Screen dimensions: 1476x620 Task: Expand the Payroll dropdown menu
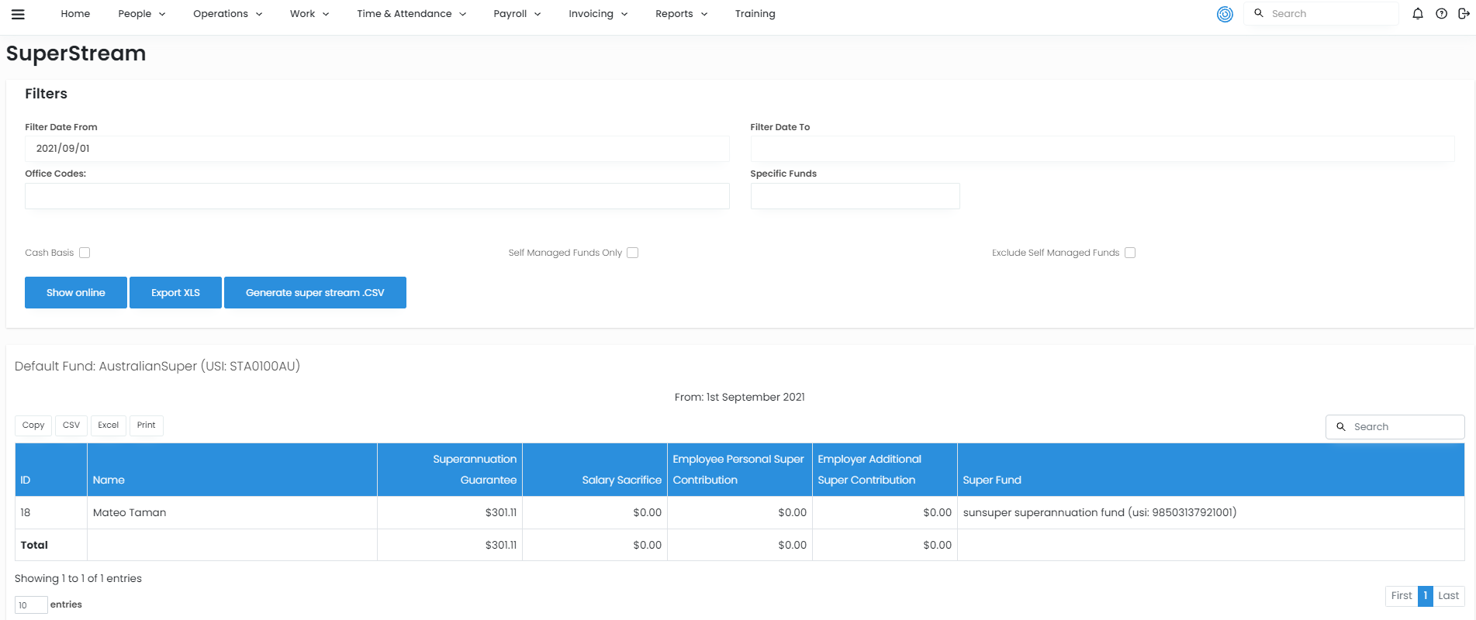[x=517, y=14]
